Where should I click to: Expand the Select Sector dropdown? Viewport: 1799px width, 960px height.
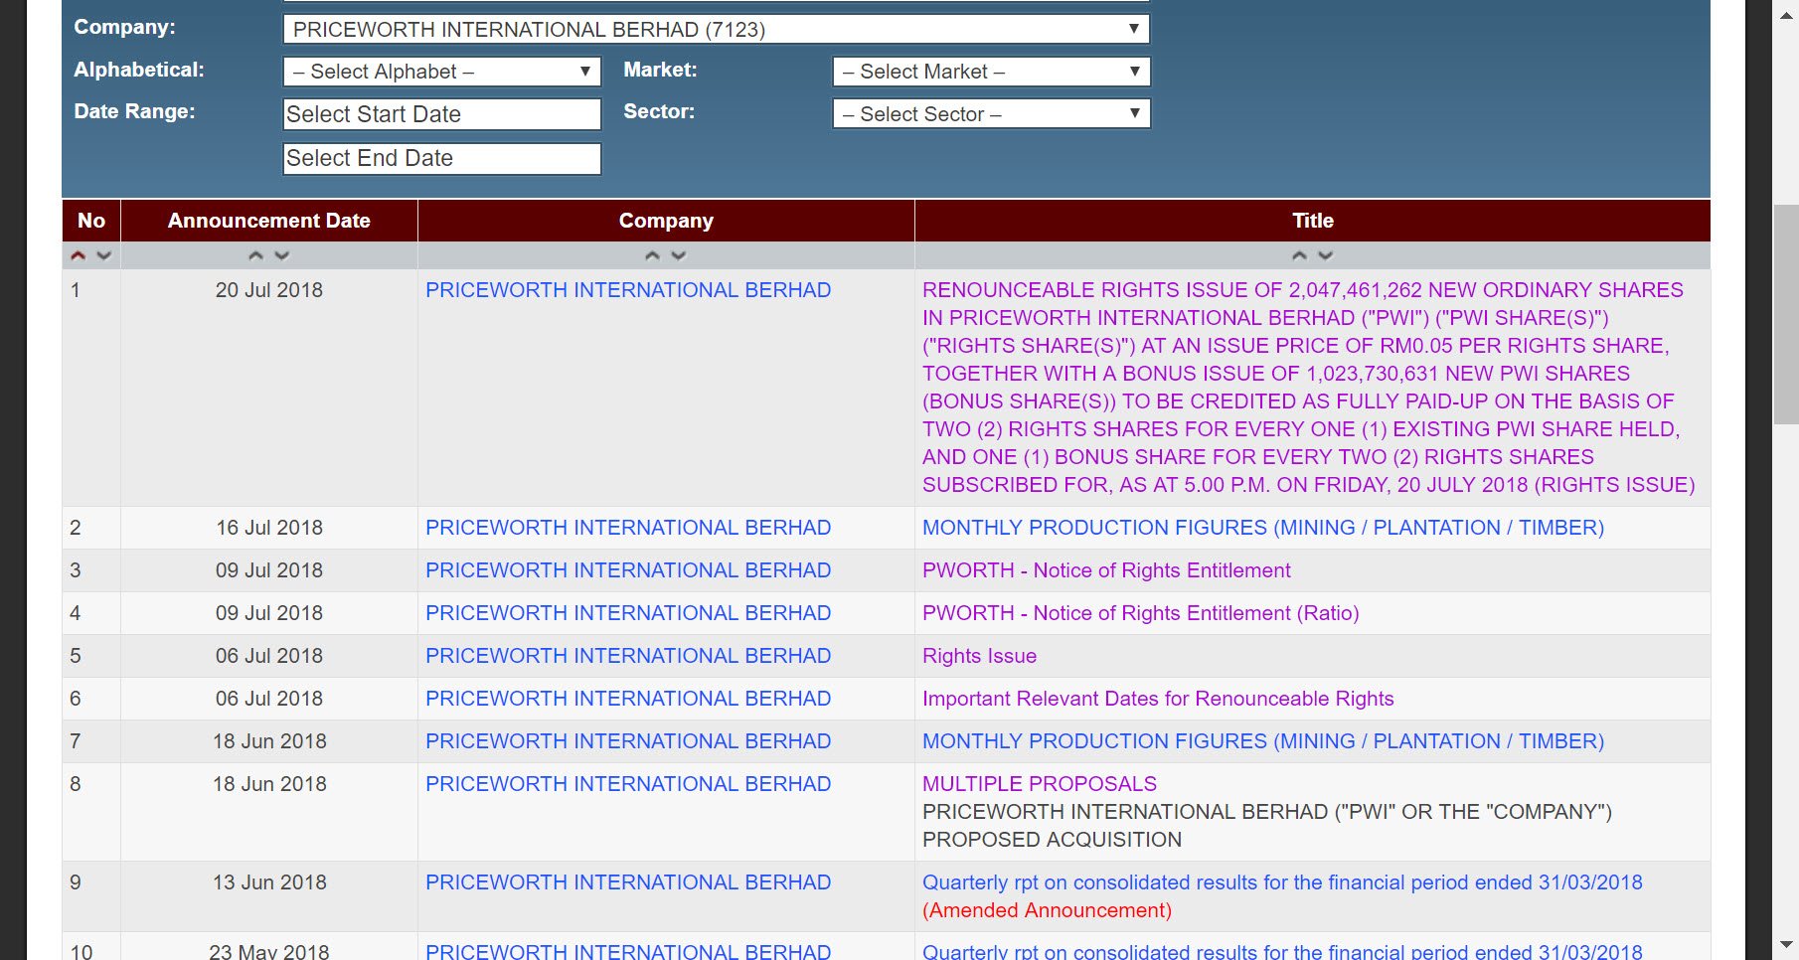click(x=991, y=114)
